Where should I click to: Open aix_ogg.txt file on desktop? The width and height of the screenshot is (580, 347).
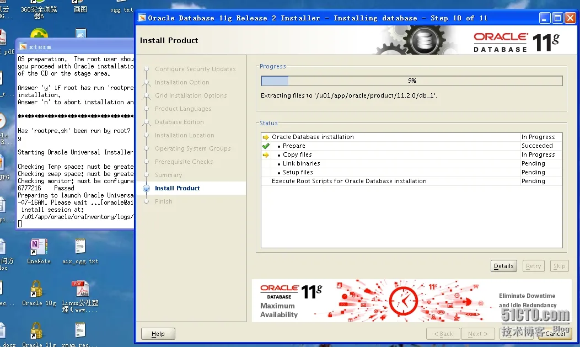(x=80, y=251)
